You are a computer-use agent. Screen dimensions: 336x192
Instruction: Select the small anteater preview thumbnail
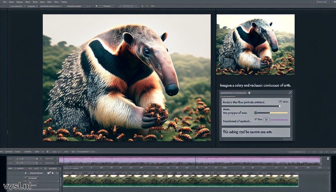(255, 44)
